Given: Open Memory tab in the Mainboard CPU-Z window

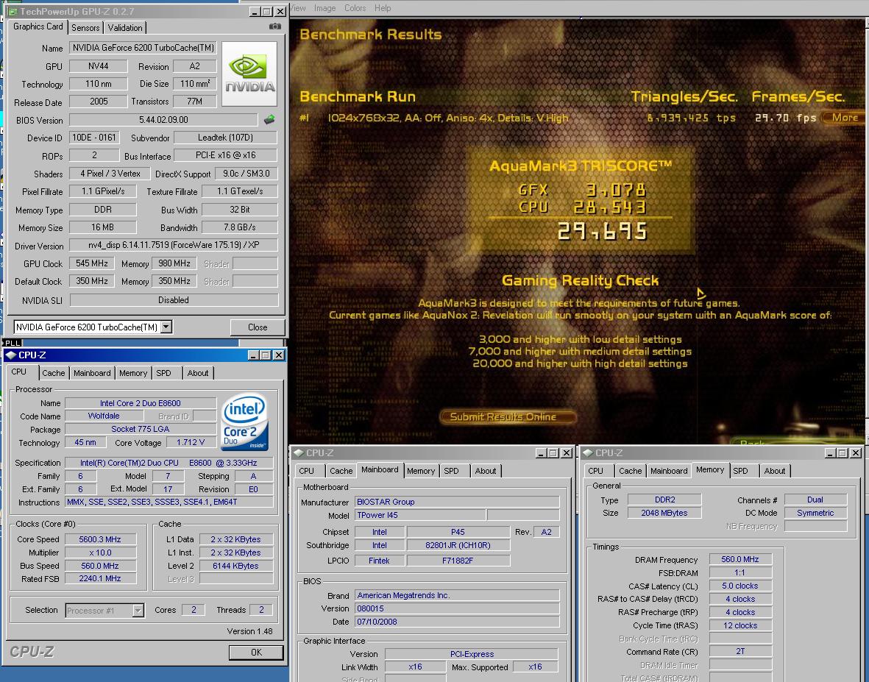Looking at the screenshot, I should (421, 471).
